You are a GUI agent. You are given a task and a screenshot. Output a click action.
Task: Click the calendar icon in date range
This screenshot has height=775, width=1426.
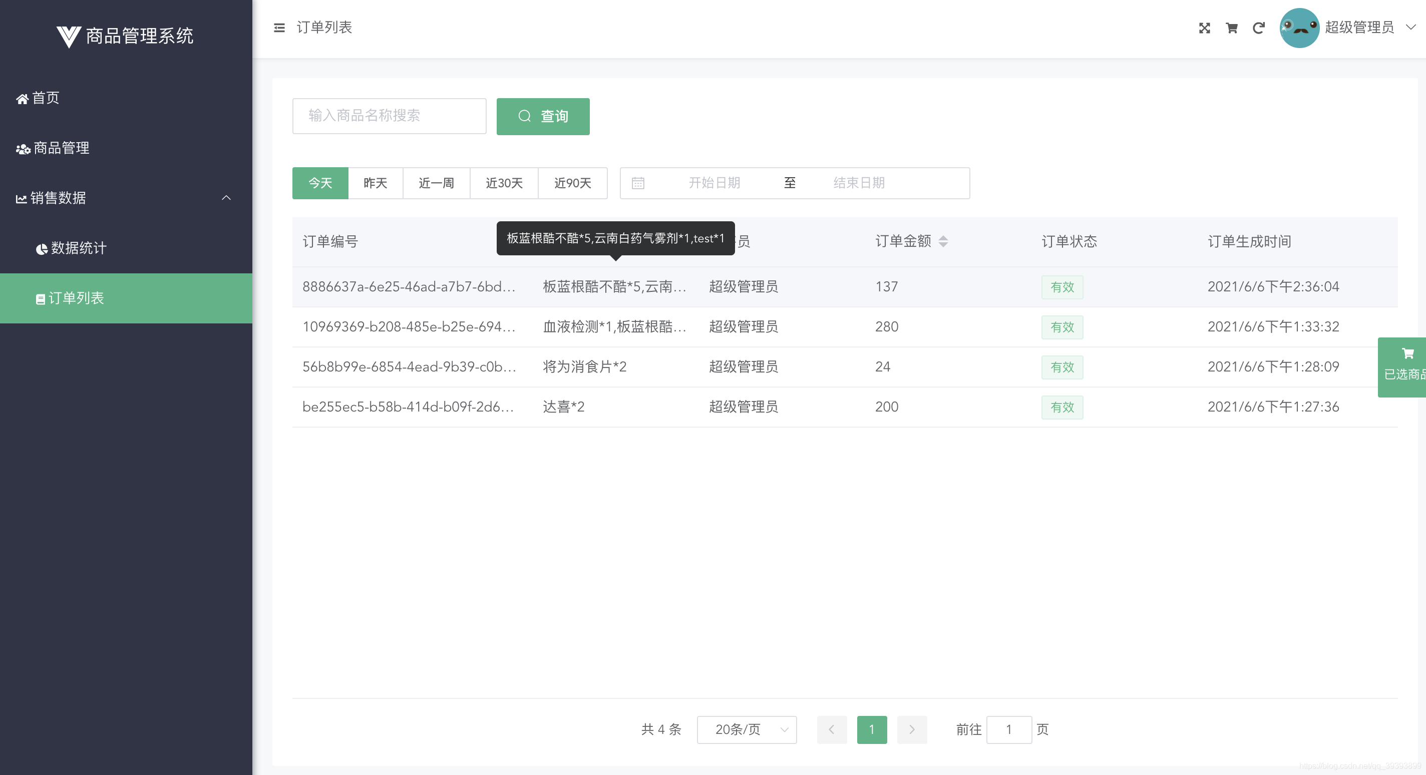coord(638,183)
